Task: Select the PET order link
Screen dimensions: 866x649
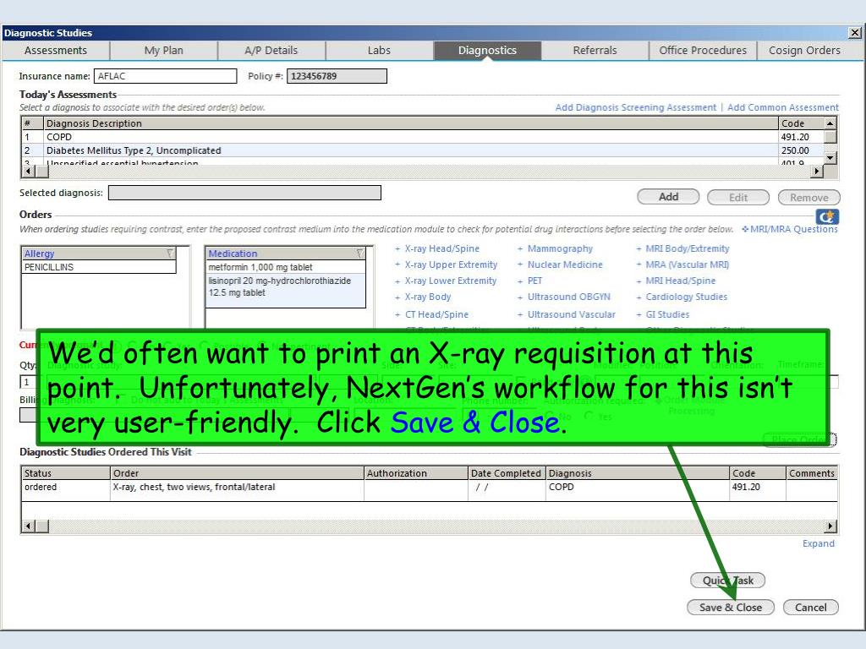Action: [x=534, y=281]
